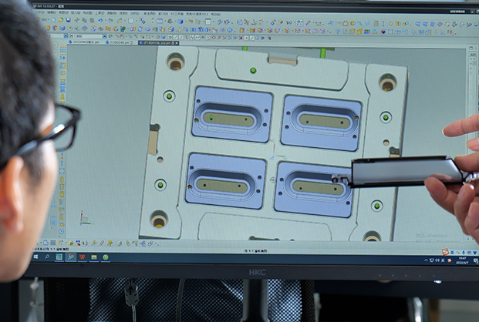This screenshot has width=479, height=322.
Task: Switch to the 20230403 part tab
Action: click(84, 42)
